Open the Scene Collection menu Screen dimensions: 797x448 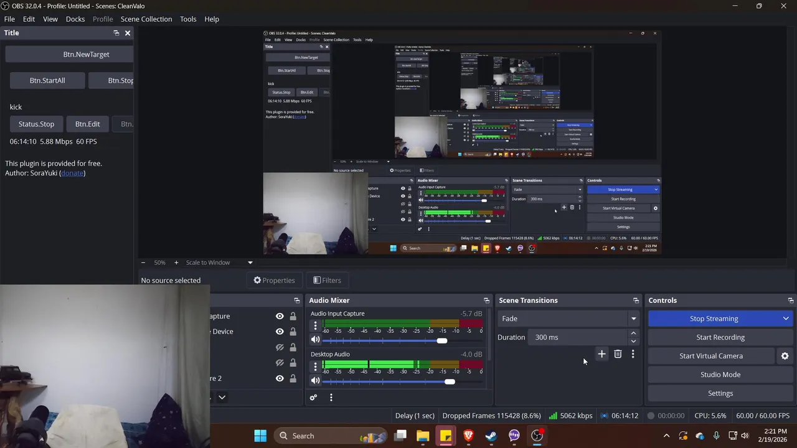click(x=146, y=19)
